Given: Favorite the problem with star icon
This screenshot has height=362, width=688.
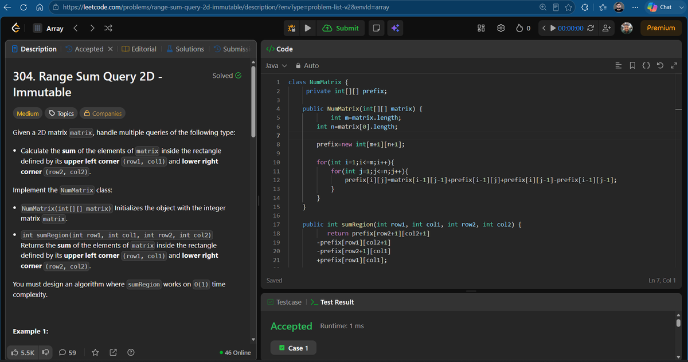Looking at the screenshot, I should [x=96, y=352].
